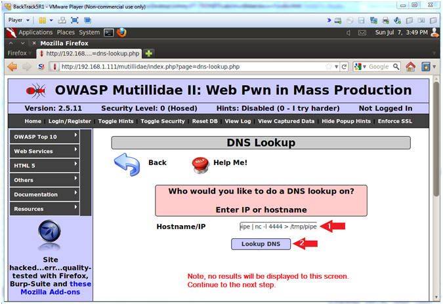The image size is (443, 305).
Task: Click the Toggle Hints link
Action: click(x=116, y=121)
